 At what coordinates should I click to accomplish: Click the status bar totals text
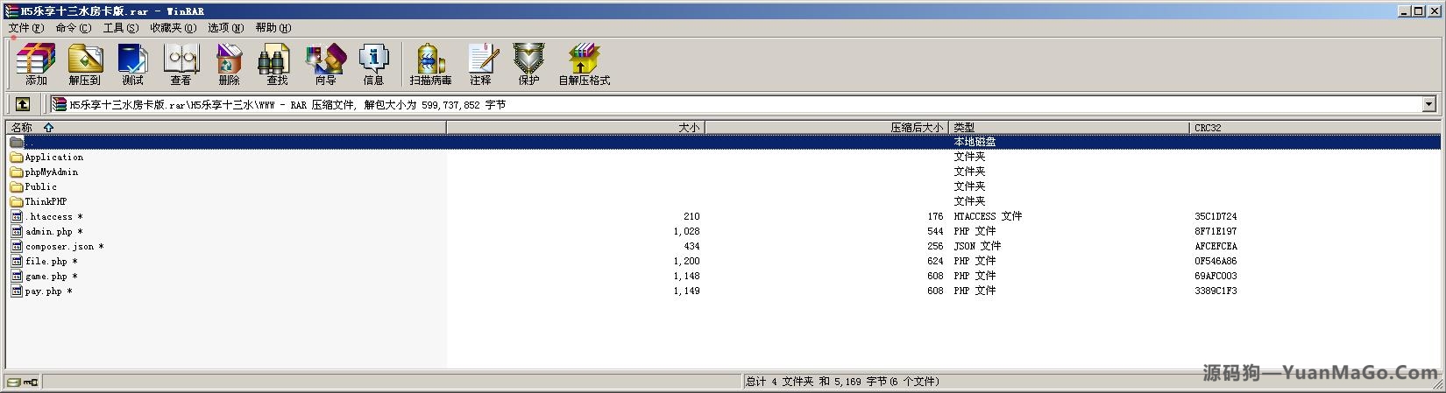842,382
